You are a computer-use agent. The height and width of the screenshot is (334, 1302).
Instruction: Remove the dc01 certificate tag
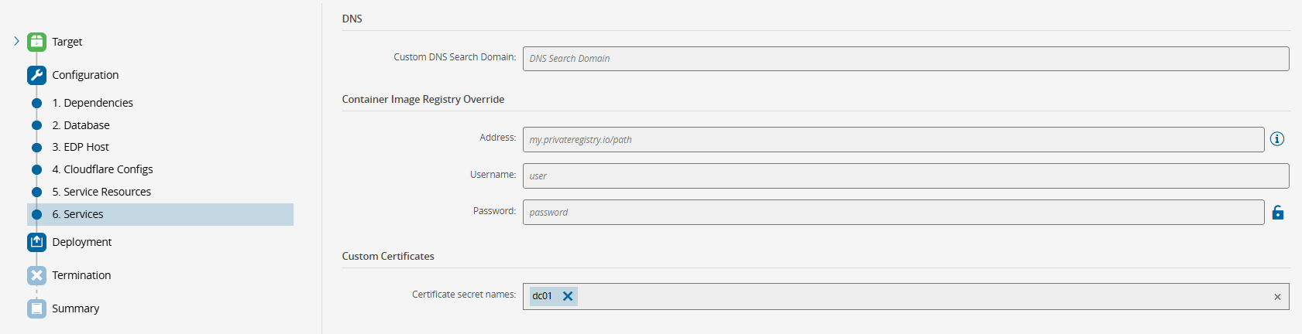tap(568, 296)
